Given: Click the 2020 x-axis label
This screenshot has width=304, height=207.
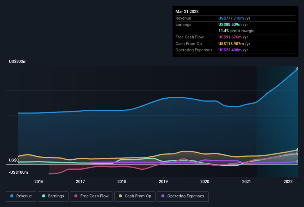Looking at the screenshot, I should point(205,181).
